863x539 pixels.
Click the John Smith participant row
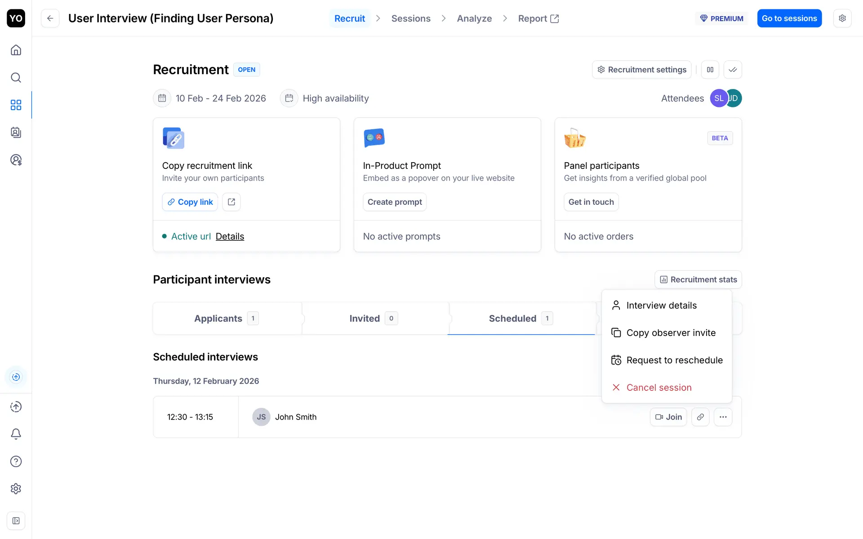295,417
